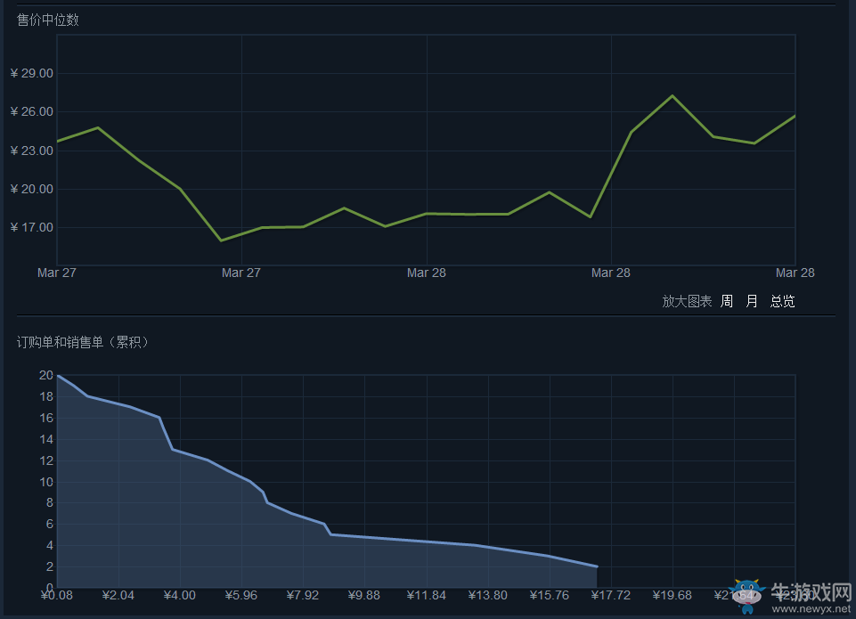This screenshot has width=856, height=619.
Task: Click the right end of the blue cumulative curve
Action: (596, 566)
